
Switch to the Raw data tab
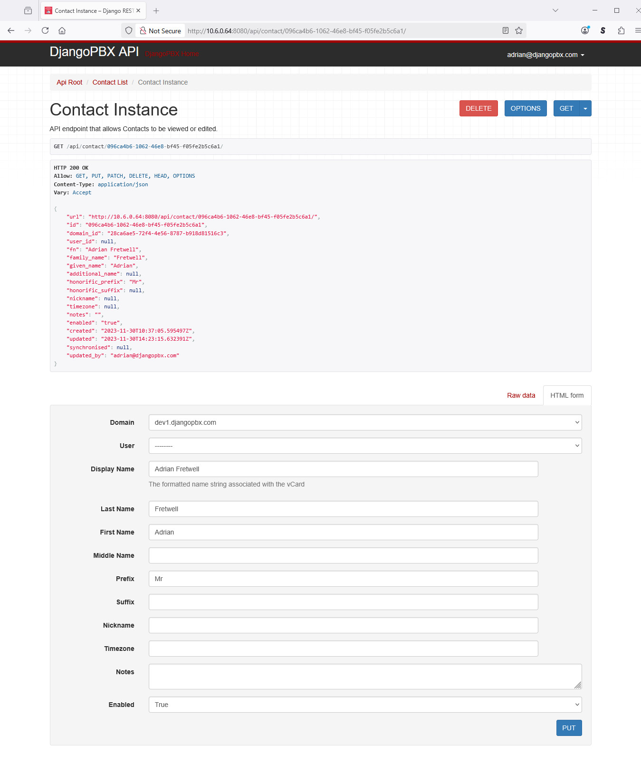pyautogui.click(x=521, y=395)
